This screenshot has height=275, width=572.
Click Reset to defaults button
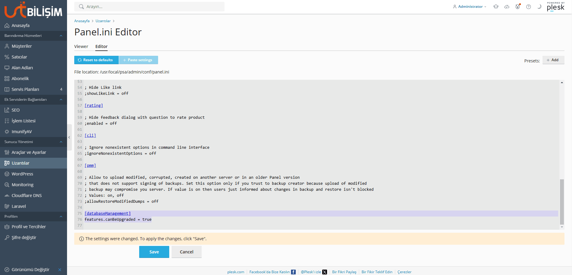(x=96, y=60)
